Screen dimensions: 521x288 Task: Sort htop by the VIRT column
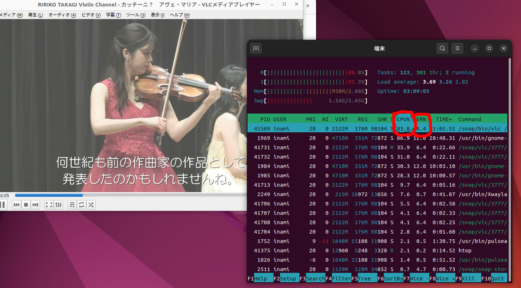pos(341,119)
